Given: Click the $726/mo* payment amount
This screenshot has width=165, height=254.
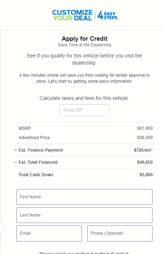Looking at the screenshot, I should tap(143, 150).
